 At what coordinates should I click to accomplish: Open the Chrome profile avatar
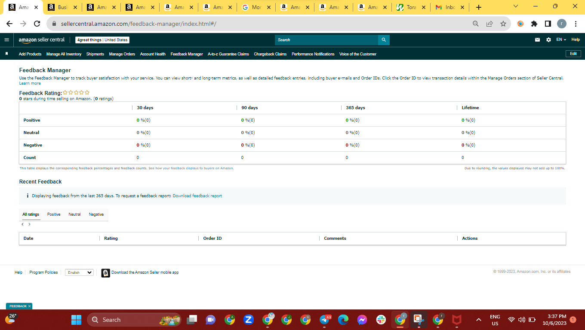(x=562, y=24)
